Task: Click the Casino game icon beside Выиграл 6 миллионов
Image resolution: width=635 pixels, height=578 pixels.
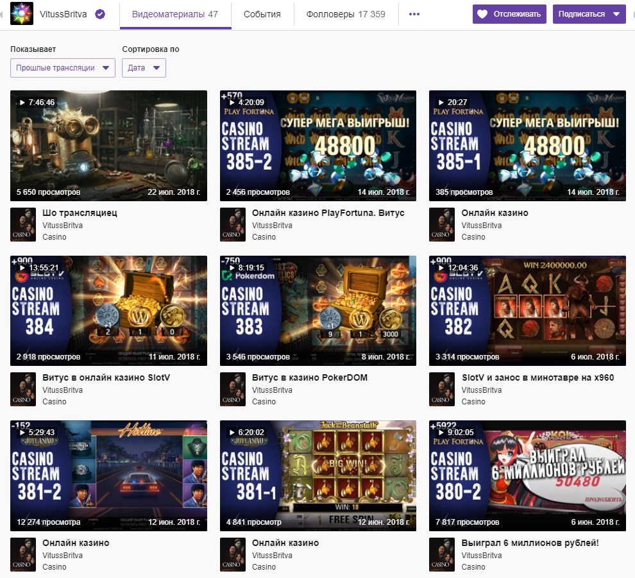Action: point(442,554)
